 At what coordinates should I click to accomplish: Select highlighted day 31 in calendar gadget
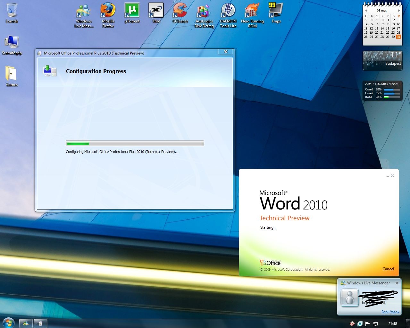click(x=398, y=37)
